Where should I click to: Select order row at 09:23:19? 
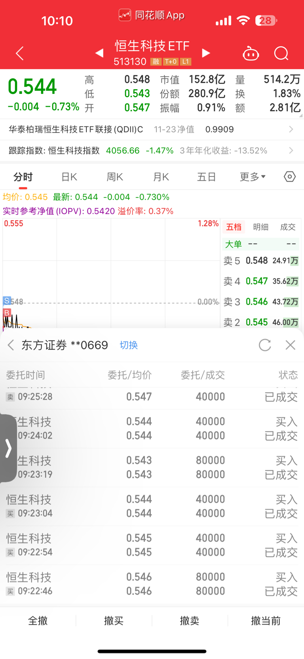pos(152,467)
